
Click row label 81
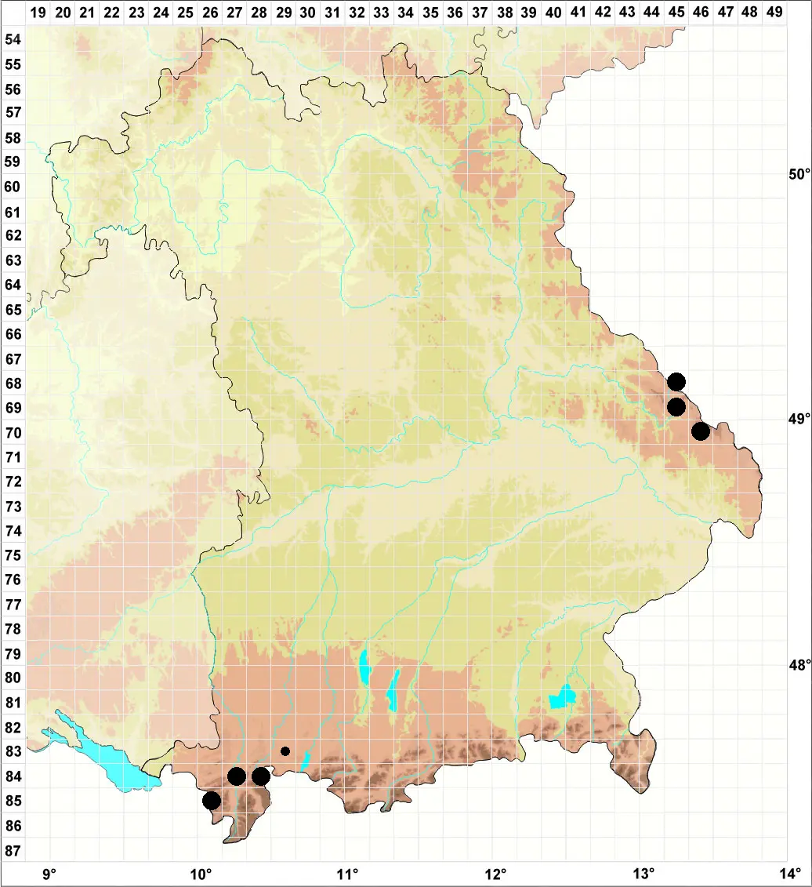[13, 703]
